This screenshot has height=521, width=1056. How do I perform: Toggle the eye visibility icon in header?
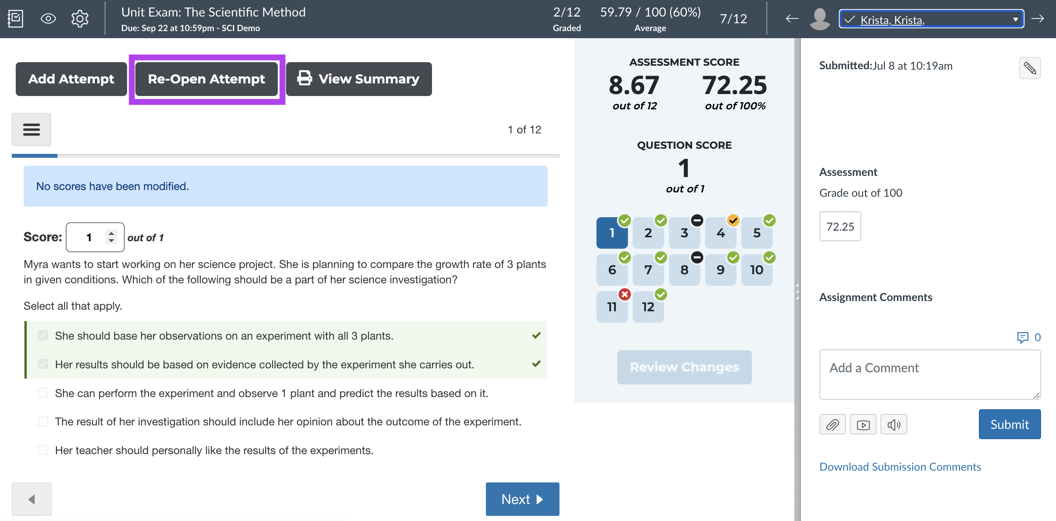click(x=48, y=19)
